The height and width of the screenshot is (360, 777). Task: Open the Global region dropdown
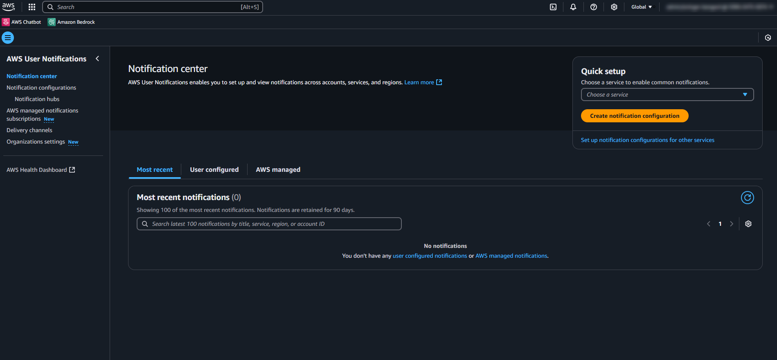(x=642, y=7)
